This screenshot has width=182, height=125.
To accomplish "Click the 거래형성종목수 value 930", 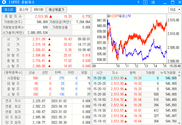I will (x=45, y=27).
